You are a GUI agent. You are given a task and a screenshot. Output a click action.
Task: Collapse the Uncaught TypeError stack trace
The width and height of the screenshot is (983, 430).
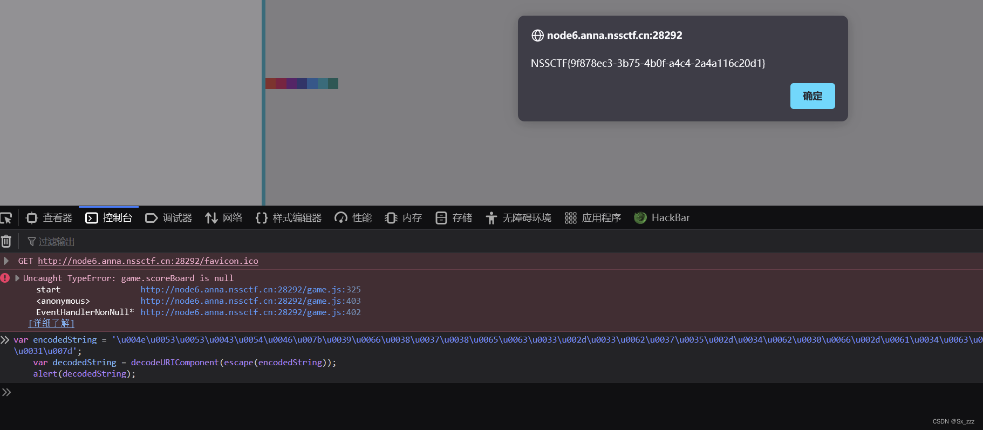[17, 278]
